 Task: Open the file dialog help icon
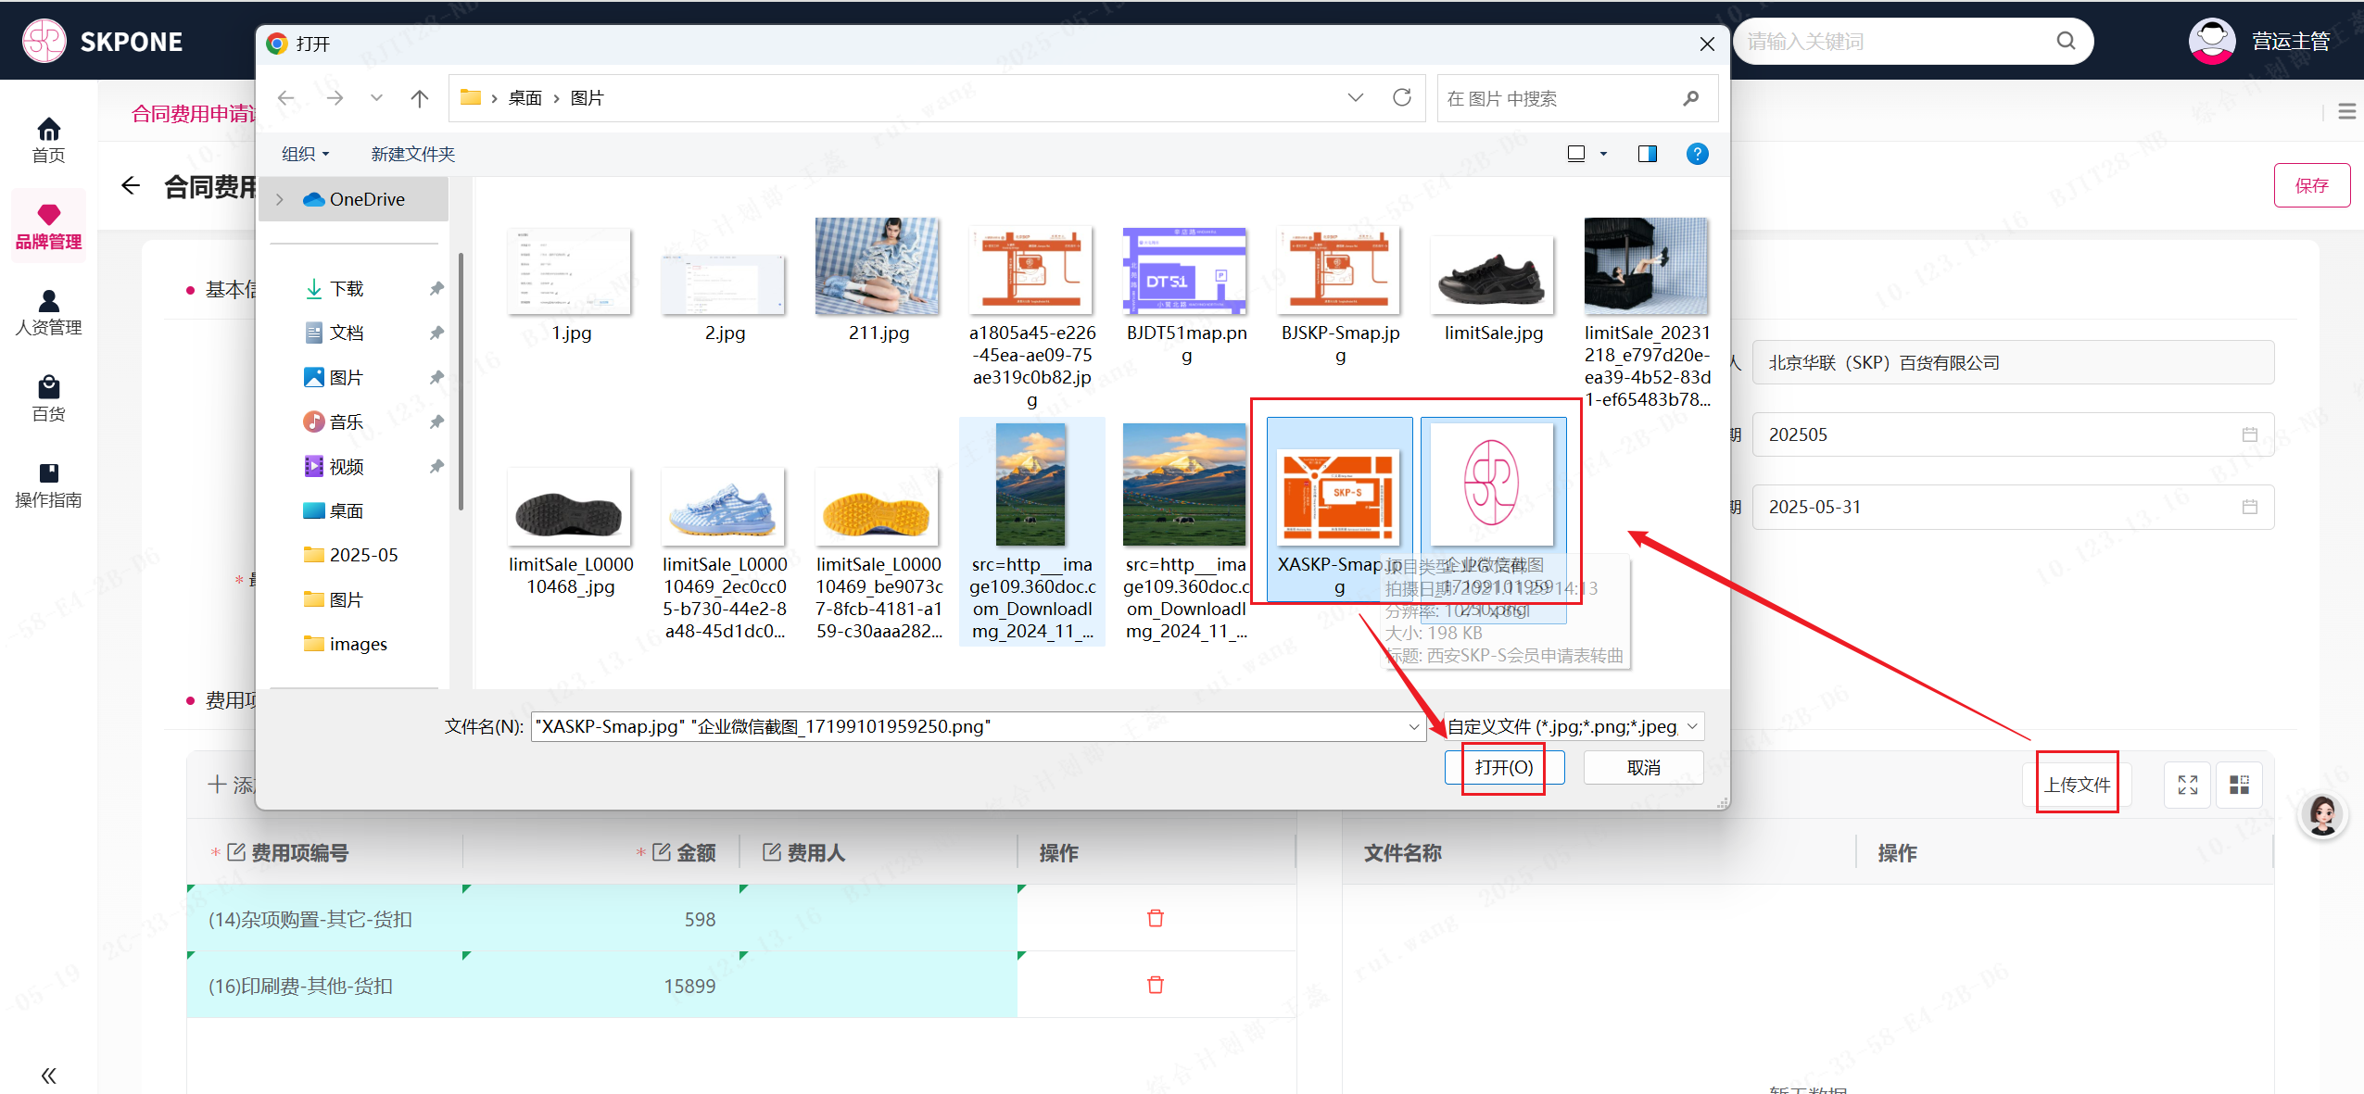tap(1697, 154)
